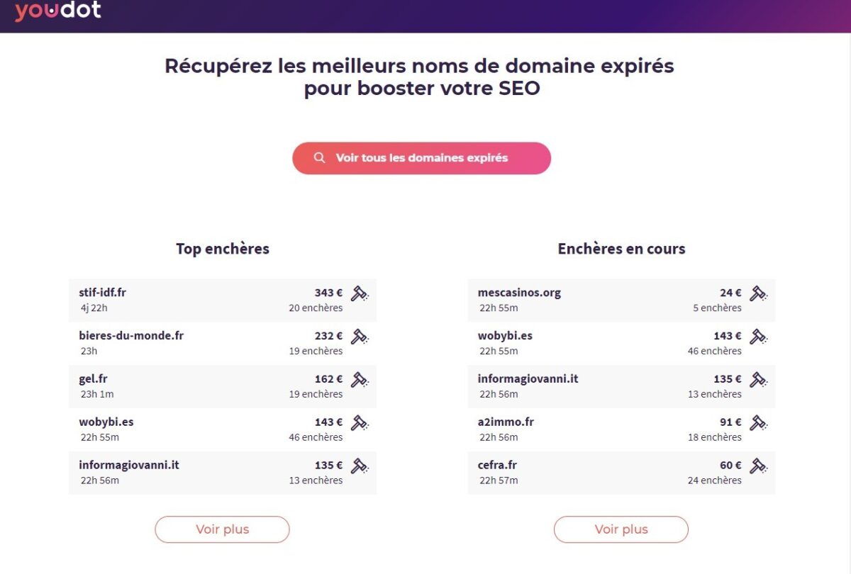Open wobybi.es in Enchères en cours list
The width and height of the screenshot is (851, 574).
pyautogui.click(x=505, y=336)
